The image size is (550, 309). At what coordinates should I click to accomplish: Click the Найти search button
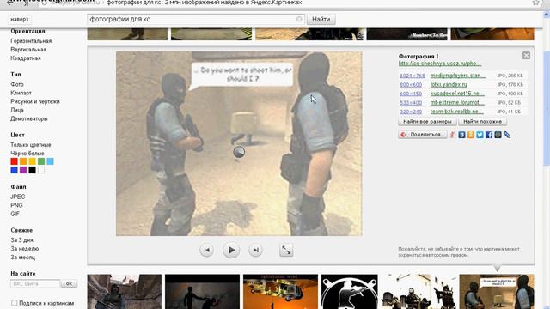(x=321, y=19)
